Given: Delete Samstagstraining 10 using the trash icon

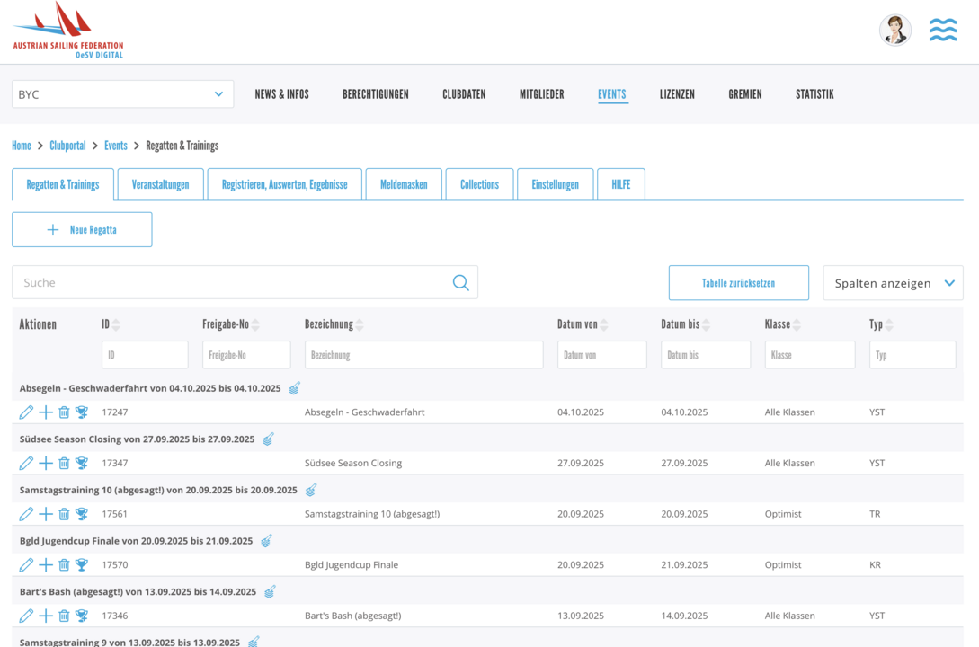Looking at the screenshot, I should click(x=64, y=515).
